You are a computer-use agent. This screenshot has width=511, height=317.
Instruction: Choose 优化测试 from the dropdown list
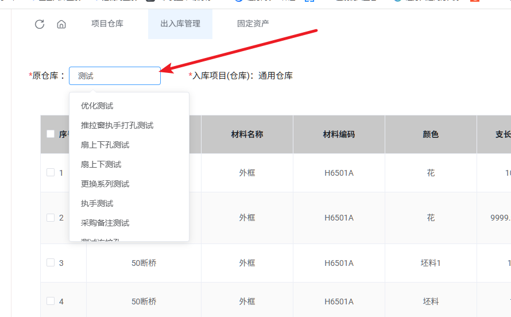pyautogui.click(x=97, y=106)
